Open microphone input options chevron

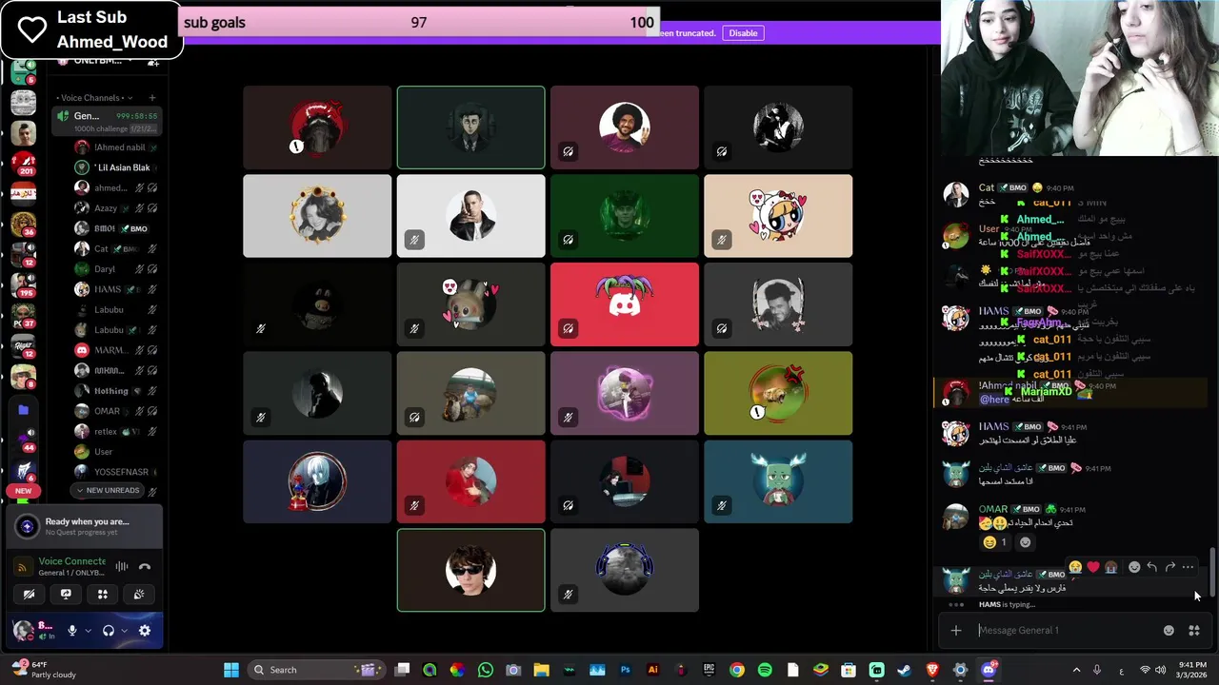88,630
